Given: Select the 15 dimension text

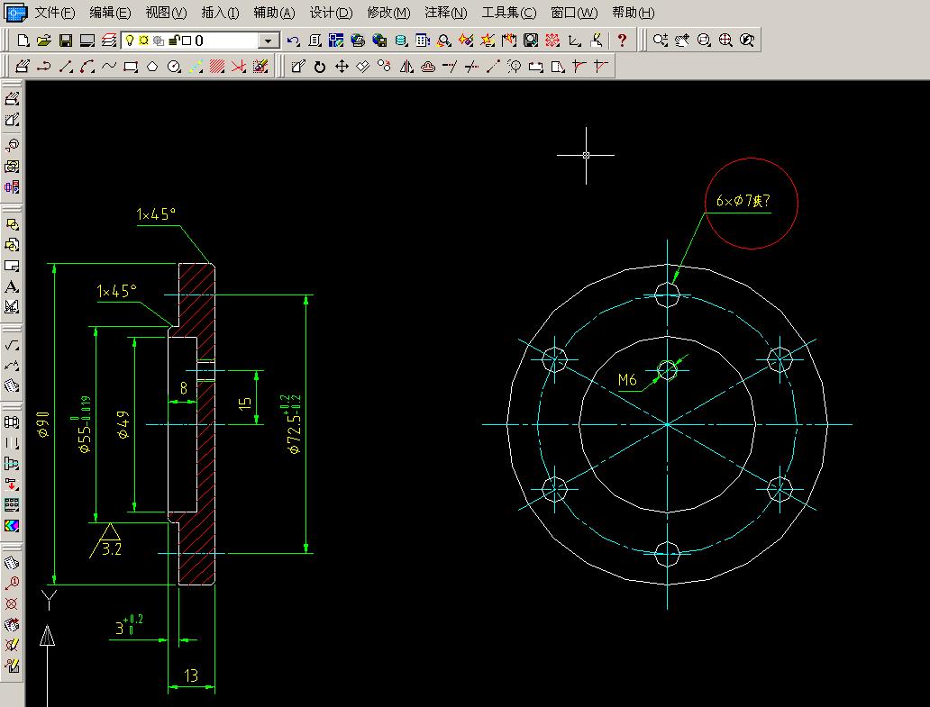Looking at the screenshot, I should point(244,403).
